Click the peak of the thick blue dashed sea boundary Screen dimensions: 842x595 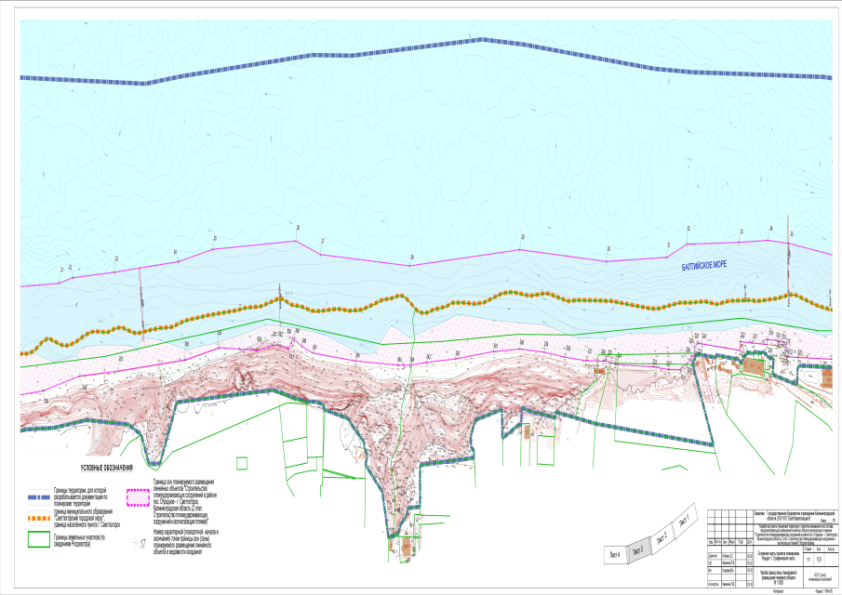click(x=481, y=39)
